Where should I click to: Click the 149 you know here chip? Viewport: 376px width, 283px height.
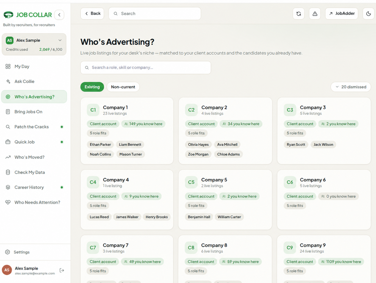[143, 124]
